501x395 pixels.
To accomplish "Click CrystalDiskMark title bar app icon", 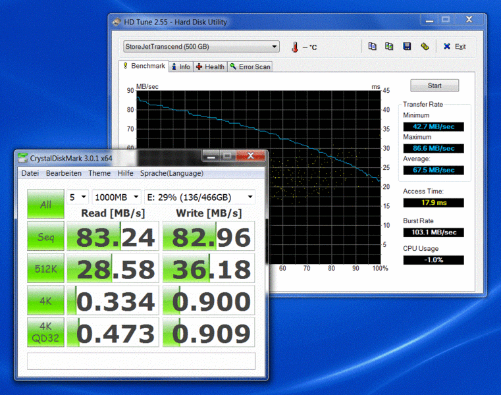I will pos(22,158).
